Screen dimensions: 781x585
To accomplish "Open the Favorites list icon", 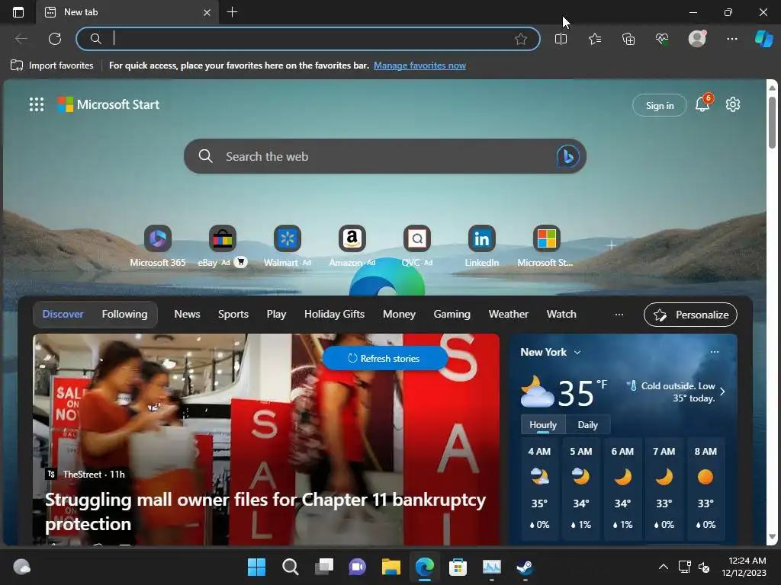I will (x=595, y=39).
